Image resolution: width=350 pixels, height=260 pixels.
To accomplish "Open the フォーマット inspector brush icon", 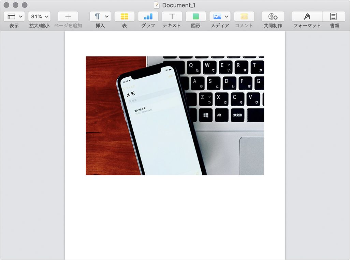I will click(307, 16).
